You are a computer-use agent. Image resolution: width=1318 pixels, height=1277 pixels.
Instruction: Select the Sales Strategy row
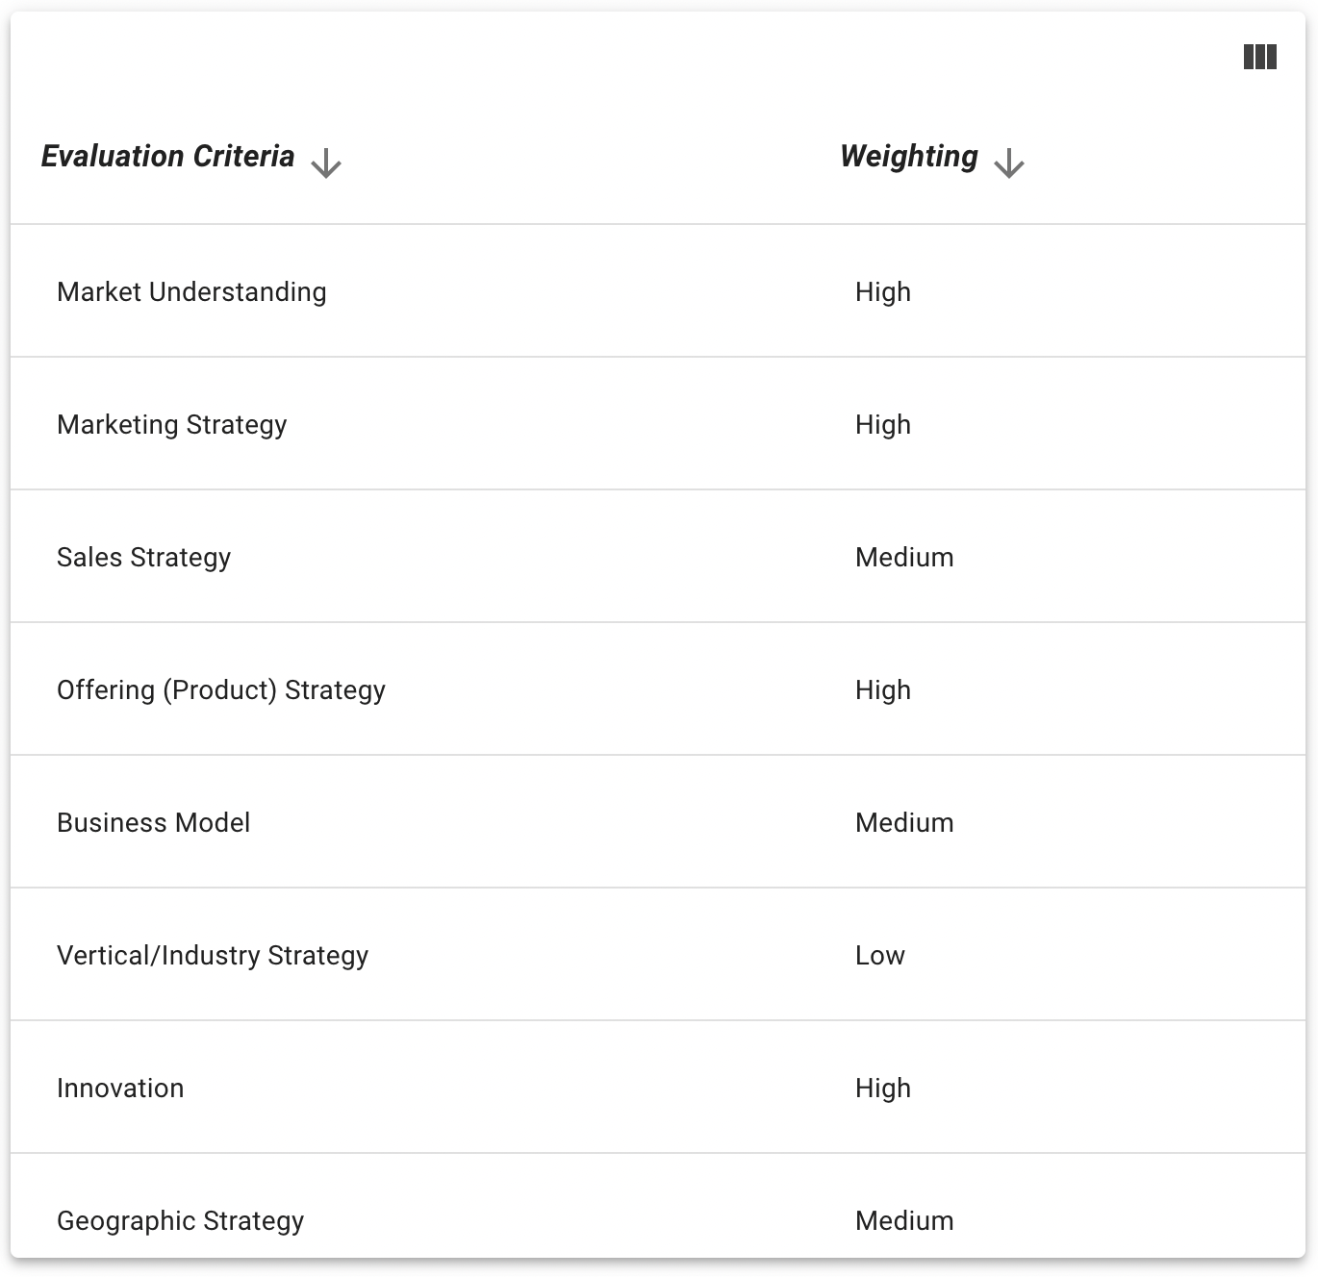click(144, 558)
